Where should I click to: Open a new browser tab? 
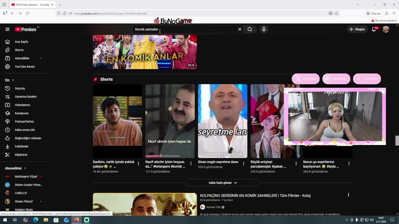point(60,5)
